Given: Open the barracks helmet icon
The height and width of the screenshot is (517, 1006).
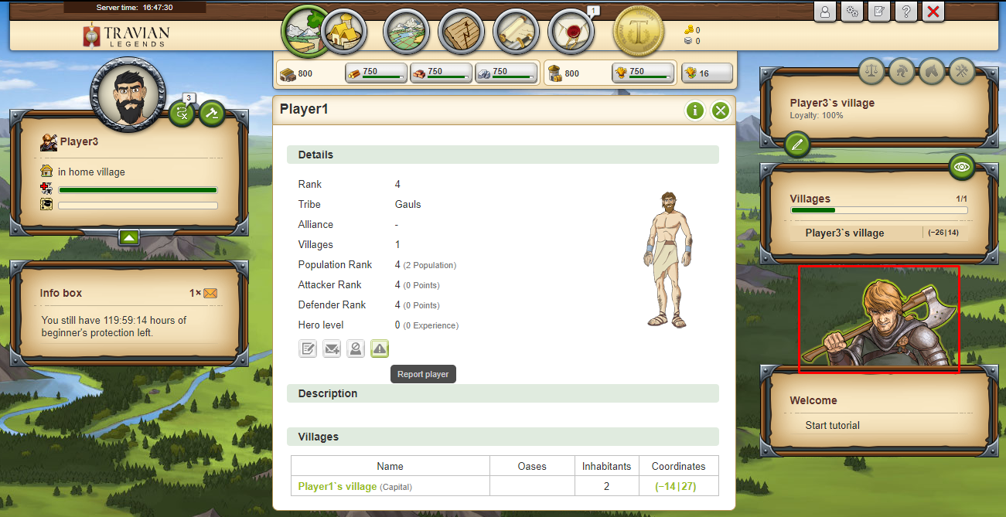Looking at the screenshot, I should [x=902, y=71].
